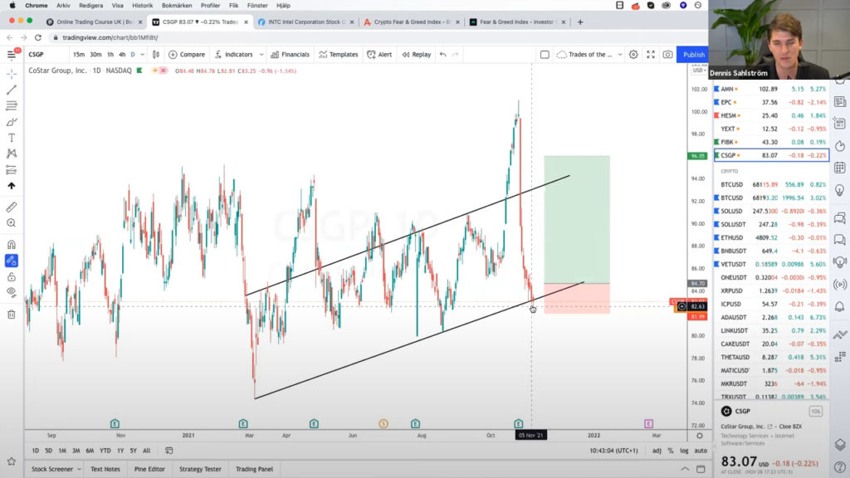
Task: Toggle percent scale
Action: click(671, 451)
